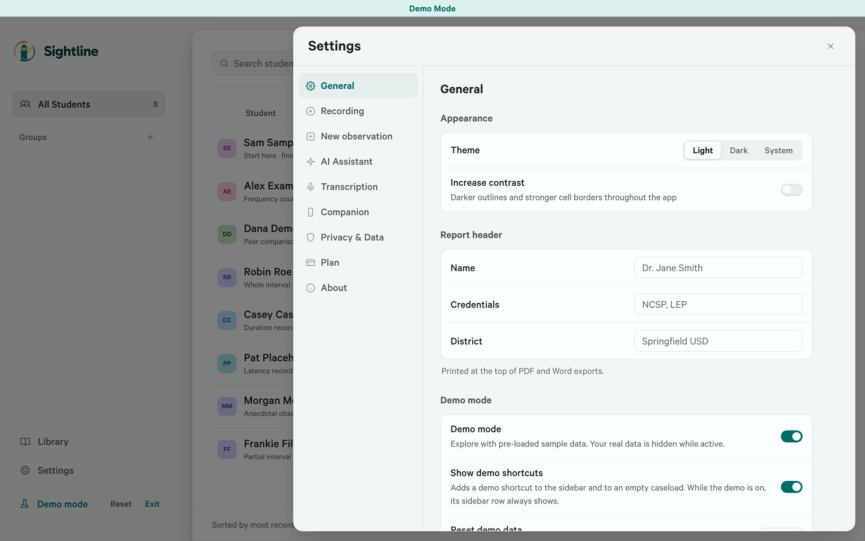This screenshot has width=865, height=541.
Task: Click the General gear icon in settings nav
Action: click(310, 86)
